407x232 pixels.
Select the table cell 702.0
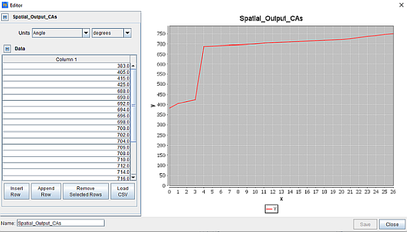66,135
